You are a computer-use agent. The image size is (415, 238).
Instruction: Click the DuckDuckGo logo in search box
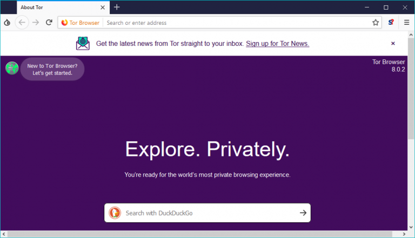(x=115, y=213)
